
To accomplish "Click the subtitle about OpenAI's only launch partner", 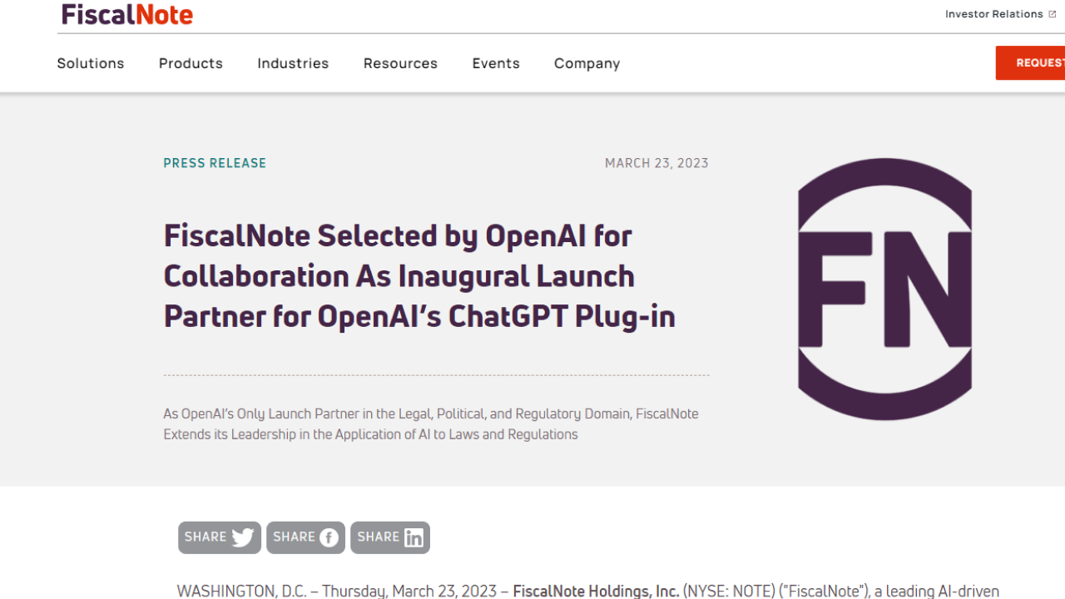I will 431,423.
